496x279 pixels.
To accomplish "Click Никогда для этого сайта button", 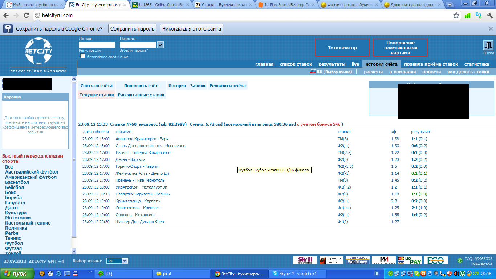I will pos(191,29).
